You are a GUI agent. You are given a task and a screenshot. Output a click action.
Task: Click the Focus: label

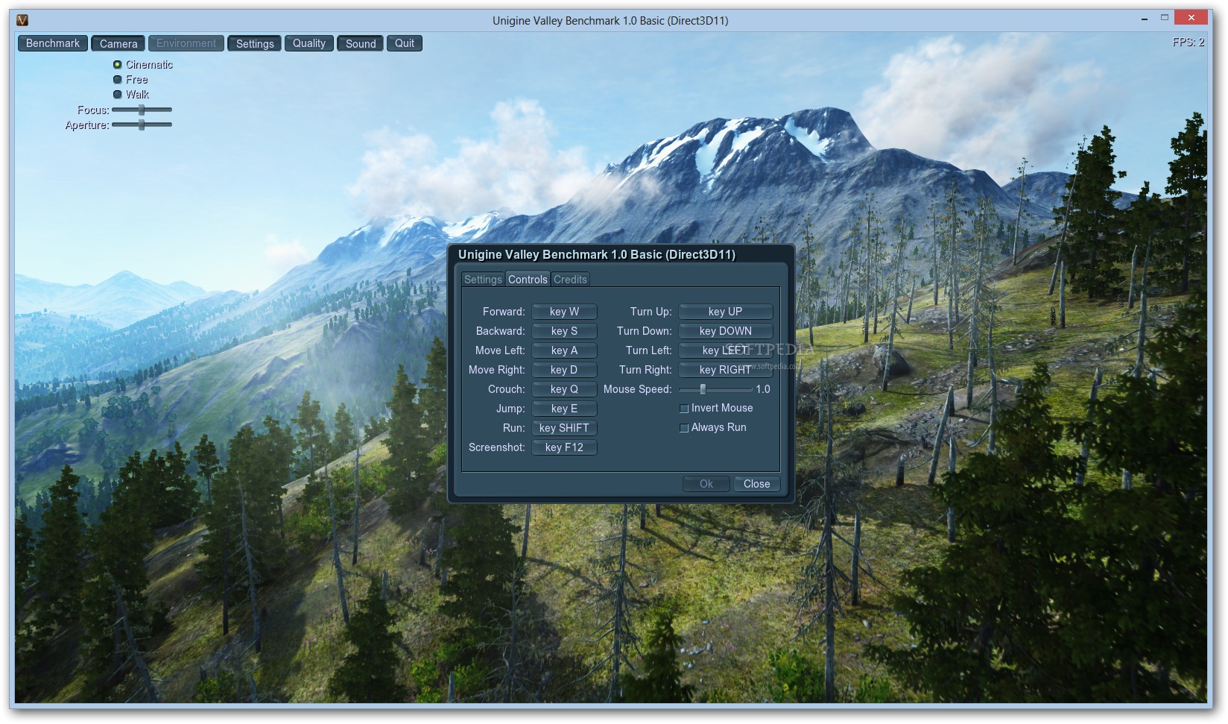(93, 110)
